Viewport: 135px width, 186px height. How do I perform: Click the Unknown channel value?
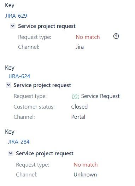(85, 175)
